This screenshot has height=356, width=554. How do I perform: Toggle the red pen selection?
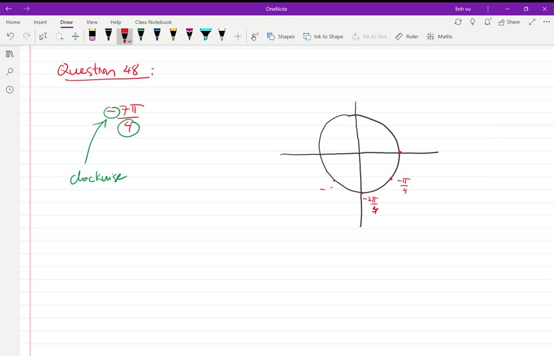pos(124,35)
